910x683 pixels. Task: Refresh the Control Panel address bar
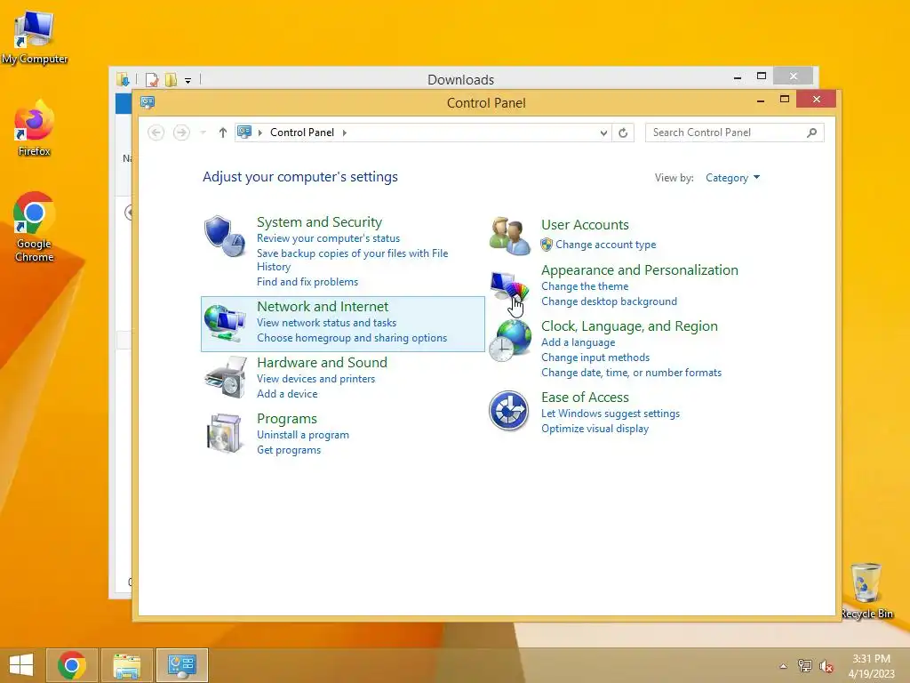[623, 133]
